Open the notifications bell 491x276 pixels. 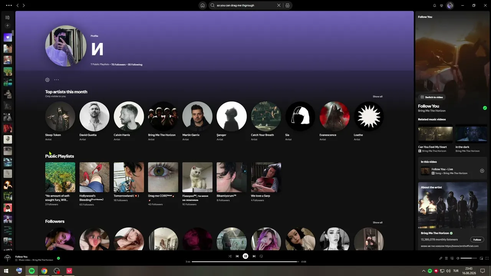435,5
